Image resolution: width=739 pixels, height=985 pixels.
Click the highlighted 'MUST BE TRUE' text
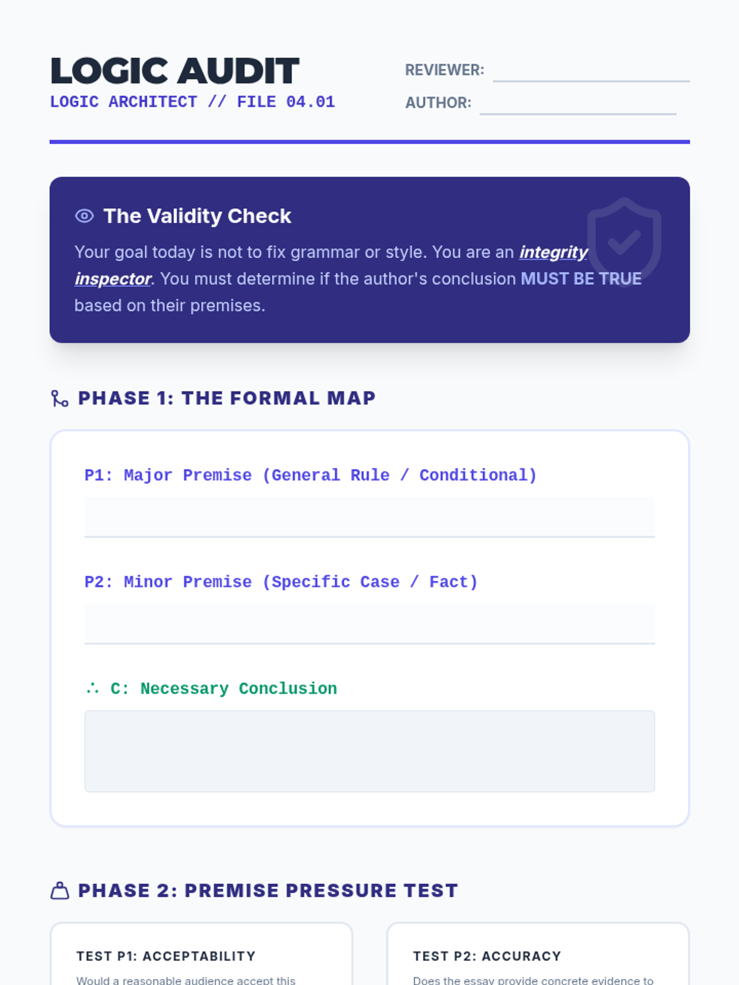tap(581, 279)
